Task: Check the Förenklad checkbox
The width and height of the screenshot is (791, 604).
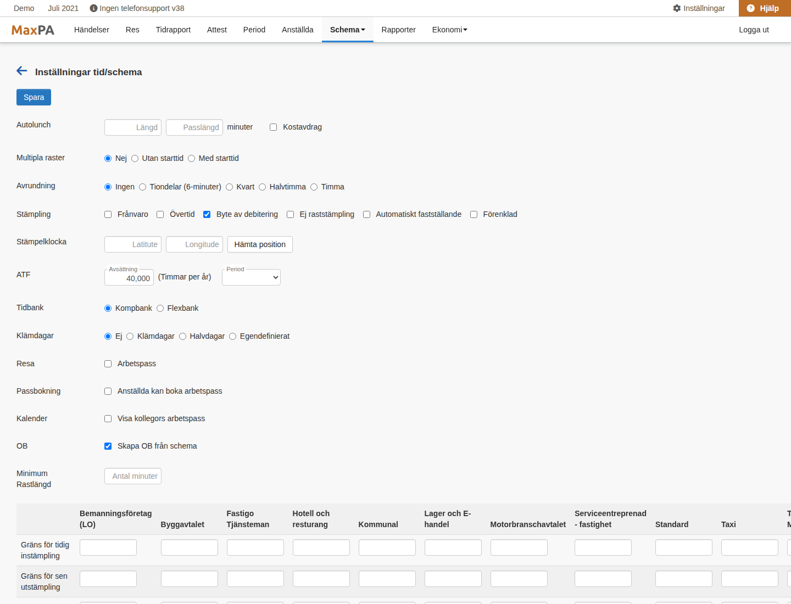Action: 474,215
